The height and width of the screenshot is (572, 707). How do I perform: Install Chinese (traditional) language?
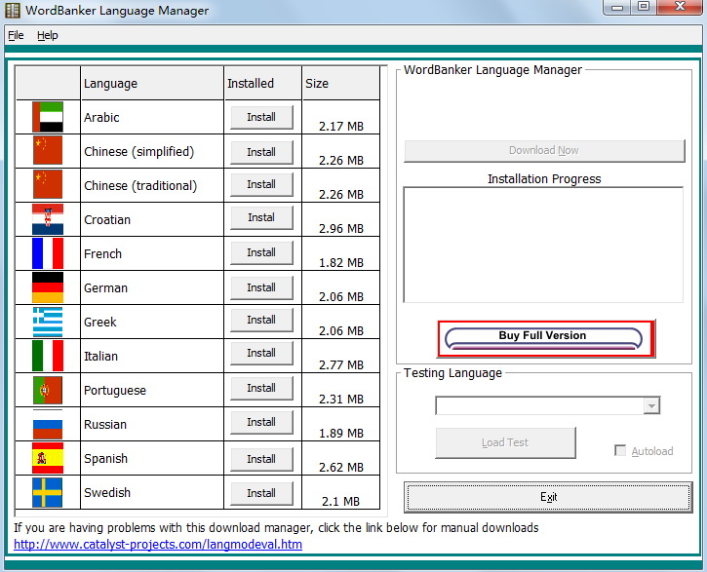[x=261, y=185]
